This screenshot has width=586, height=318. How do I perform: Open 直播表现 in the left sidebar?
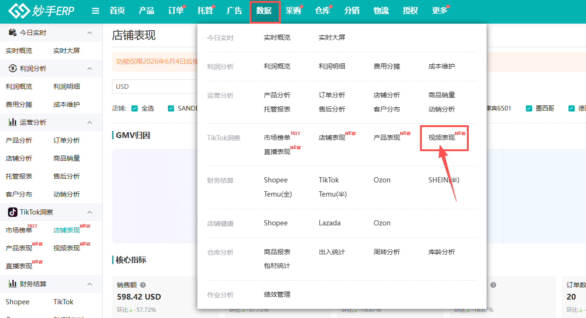[x=19, y=266]
